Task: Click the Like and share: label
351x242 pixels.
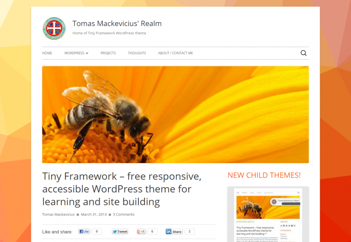Action: pos(57,232)
